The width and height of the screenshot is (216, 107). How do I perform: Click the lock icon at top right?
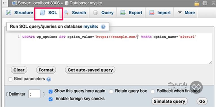coord(197,3)
